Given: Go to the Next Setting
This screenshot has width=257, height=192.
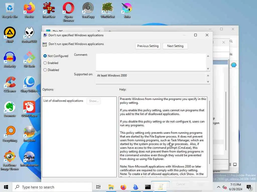Looking at the screenshot, I should (x=175, y=46).
